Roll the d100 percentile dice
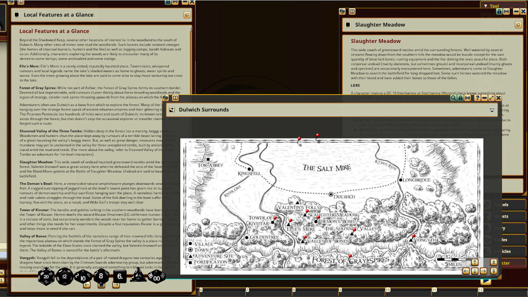Image resolution: width=528 pixels, height=297 pixels. click(156, 277)
